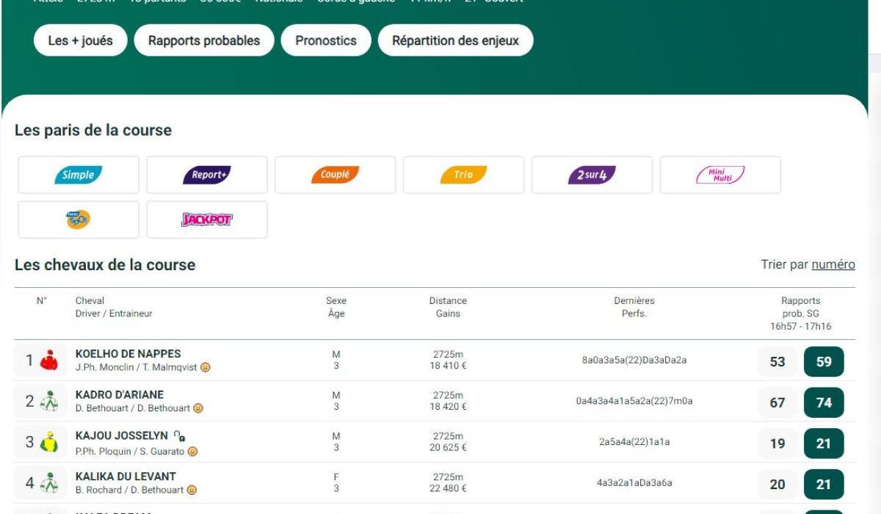Click the Distance Gains column header
This screenshot has height=514, width=881.
448,307
